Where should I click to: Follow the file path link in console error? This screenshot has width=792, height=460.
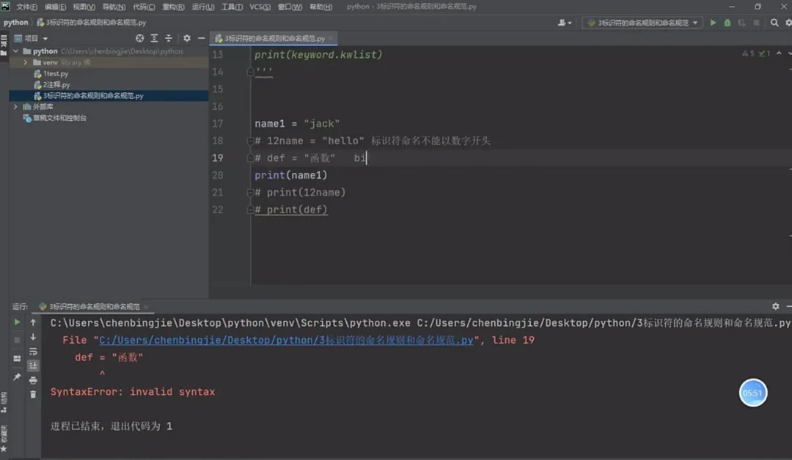coord(286,340)
